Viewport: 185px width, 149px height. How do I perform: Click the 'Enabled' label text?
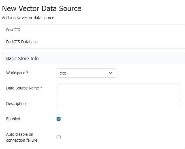pos(13,119)
